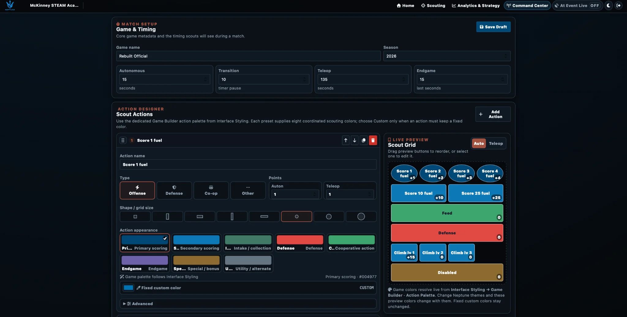Image resolution: width=627 pixels, height=317 pixels.
Task: Click the Game name input field
Action: pyautogui.click(x=248, y=56)
